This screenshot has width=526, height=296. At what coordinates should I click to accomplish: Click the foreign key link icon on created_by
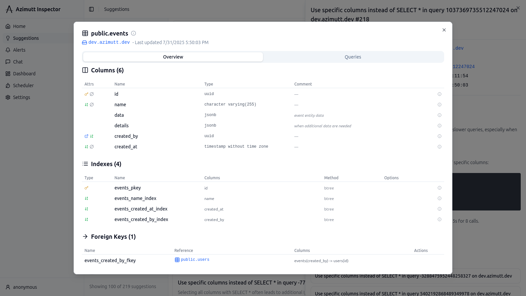click(86, 136)
